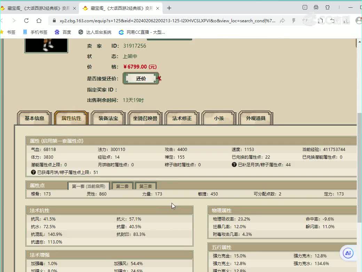Viewport: 362px width, 272px height.
Task: Click the site security lock icon
Action: (x=54, y=21)
